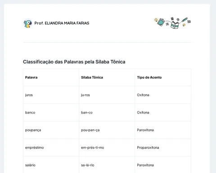Click the pou-pan-ça syllable cell
216x173 pixels.
(x=107, y=130)
